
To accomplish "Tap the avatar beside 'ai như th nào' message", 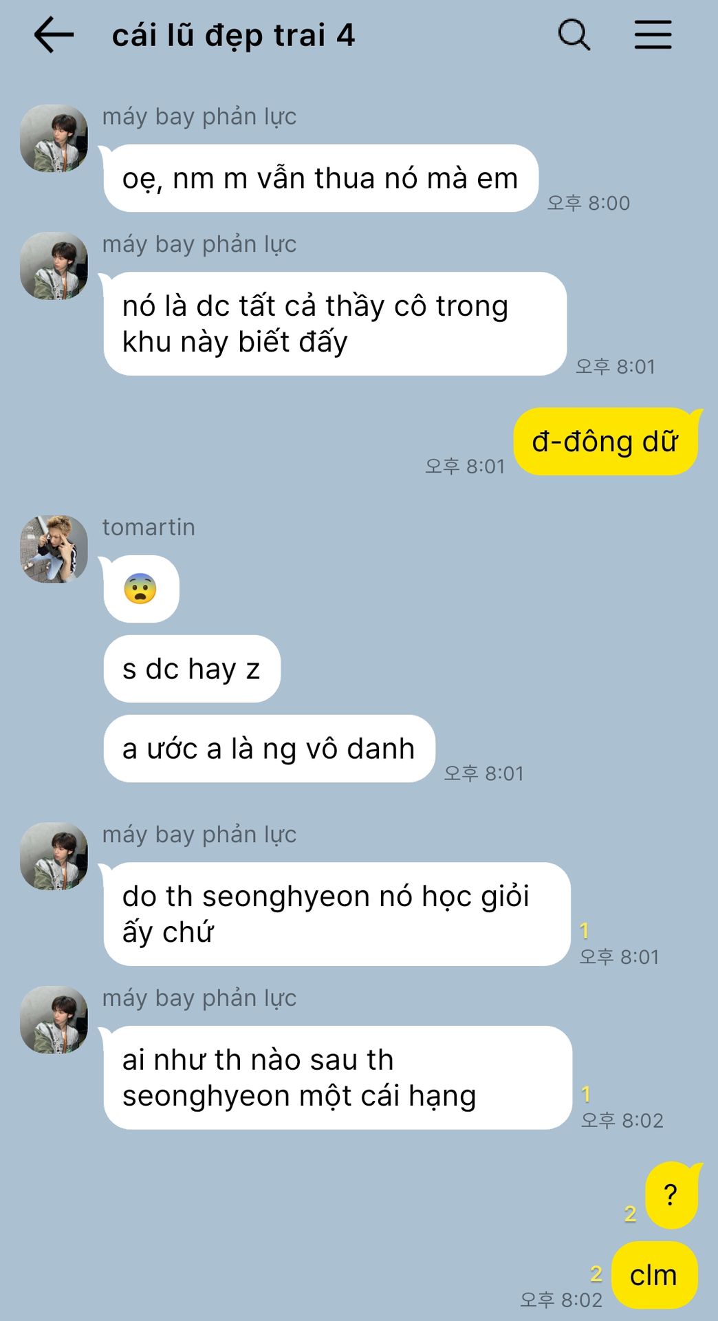I will tap(54, 1020).
